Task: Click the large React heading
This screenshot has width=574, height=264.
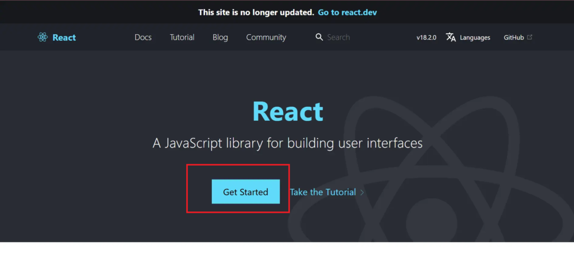Action: (288, 111)
